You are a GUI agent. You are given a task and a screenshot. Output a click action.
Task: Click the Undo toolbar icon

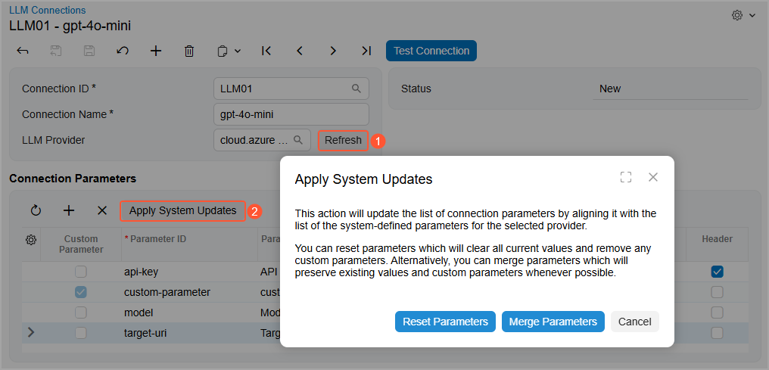click(123, 51)
